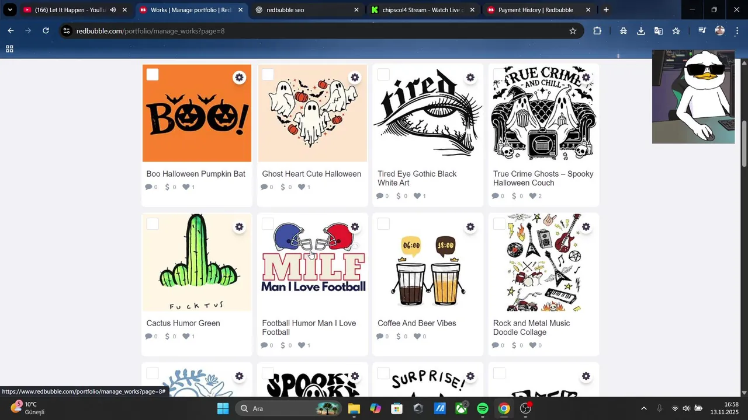Click favorites heart under Cactus Humor Green
The width and height of the screenshot is (748, 420).
186,337
